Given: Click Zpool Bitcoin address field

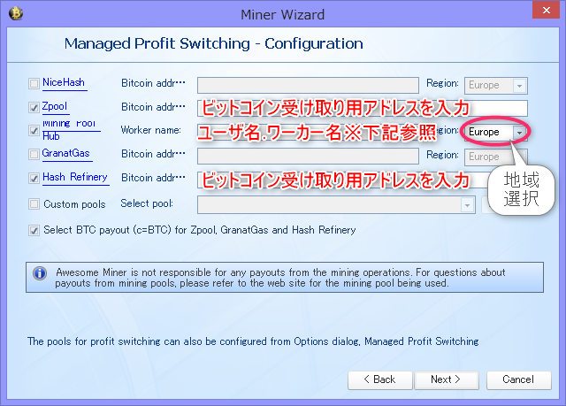Looking at the screenshot, I should click(363, 108).
